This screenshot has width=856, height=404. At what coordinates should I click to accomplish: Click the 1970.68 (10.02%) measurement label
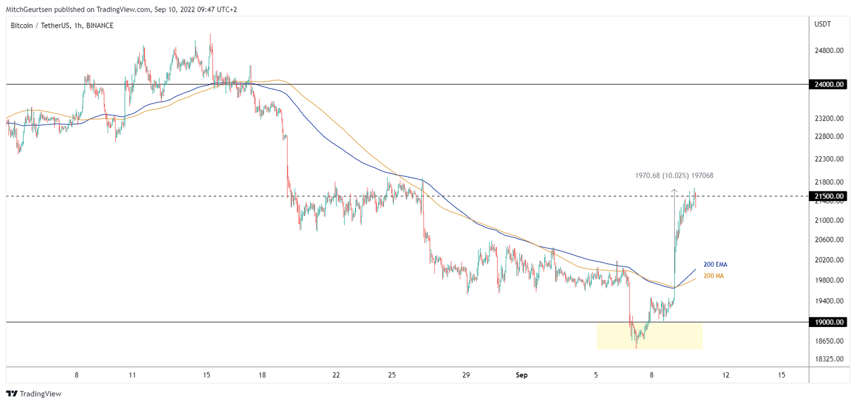tap(673, 176)
